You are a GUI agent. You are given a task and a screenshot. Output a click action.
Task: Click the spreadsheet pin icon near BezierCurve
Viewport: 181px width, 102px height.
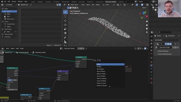(x=31, y=5)
